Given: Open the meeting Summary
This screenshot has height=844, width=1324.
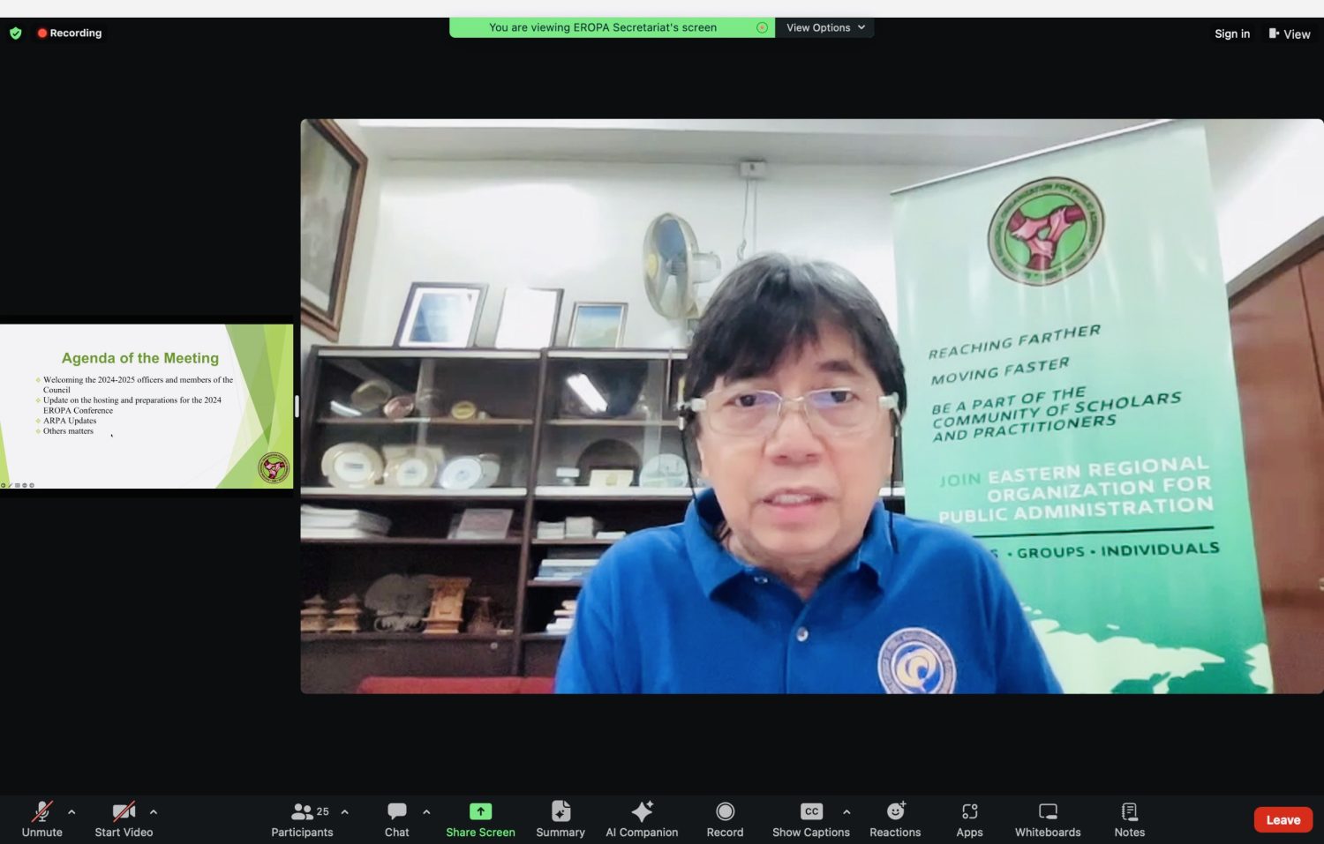Looking at the screenshot, I should [560, 819].
